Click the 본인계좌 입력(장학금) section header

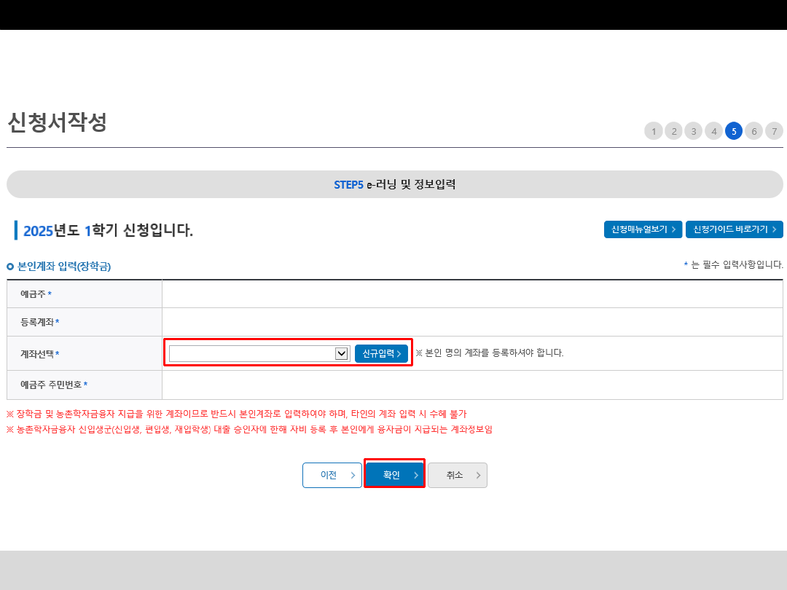63,267
